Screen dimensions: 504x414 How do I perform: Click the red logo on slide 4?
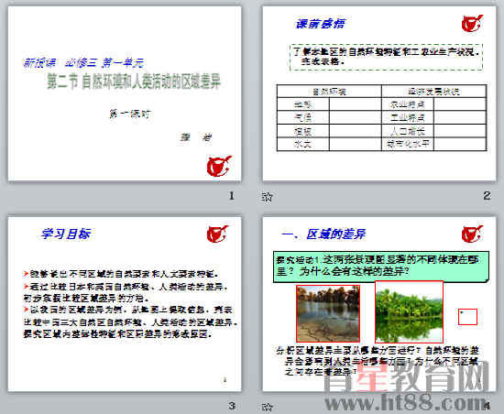pyautogui.click(x=472, y=234)
